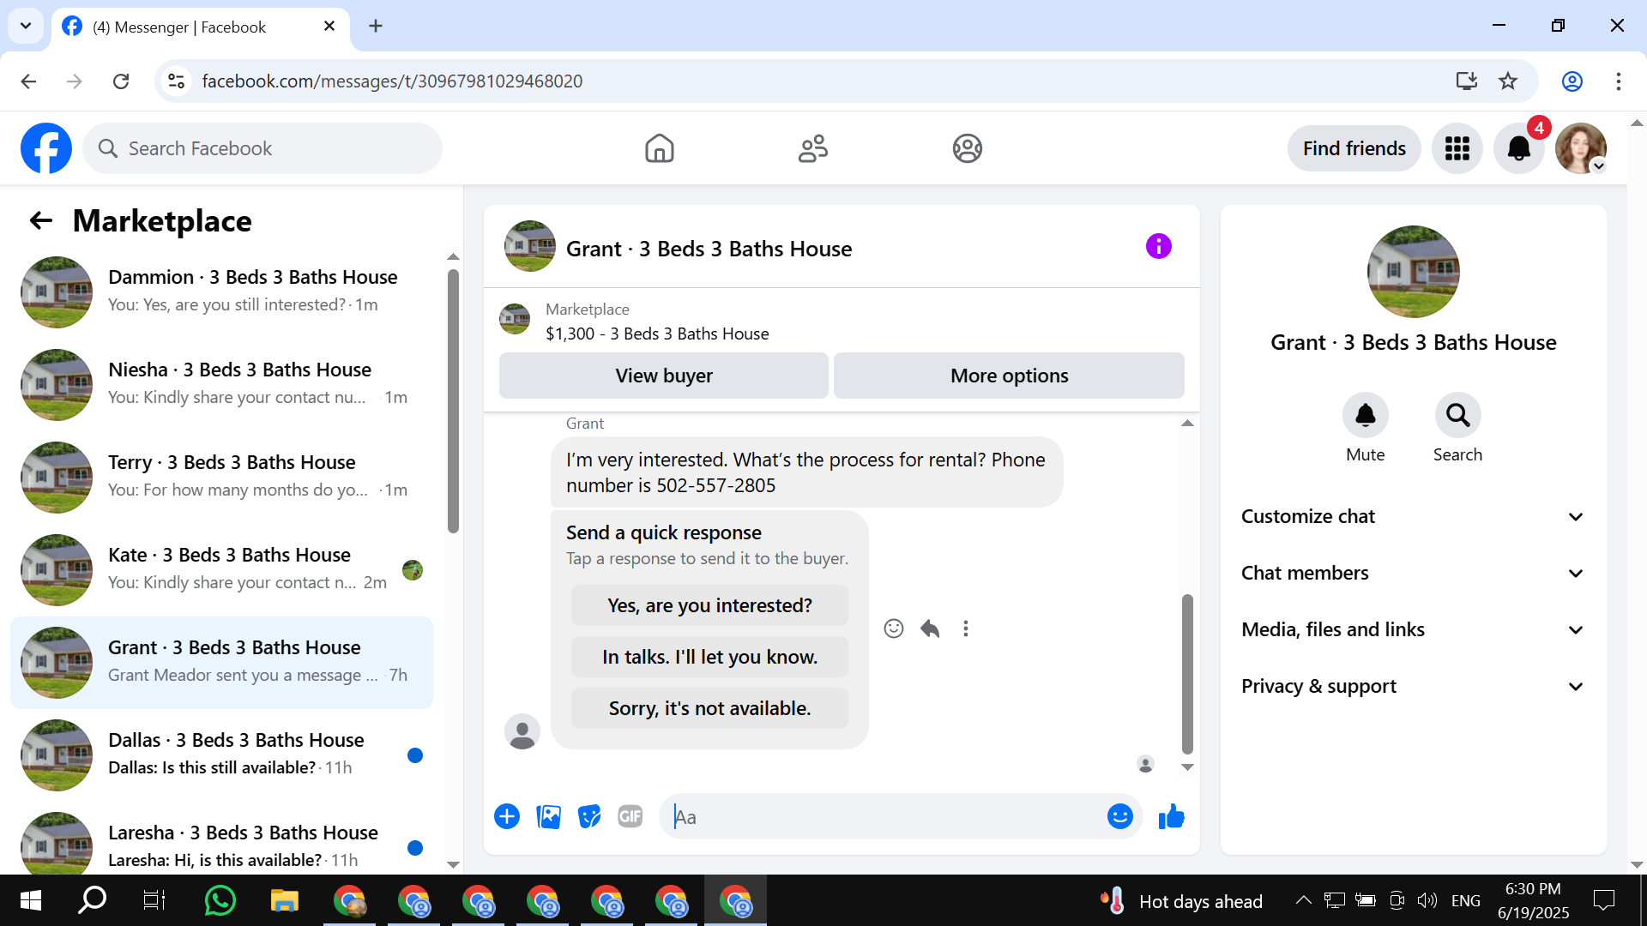Image resolution: width=1647 pixels, height=926 pixels.
Task: Open Windows taskbar search
Action: point(92,900)
